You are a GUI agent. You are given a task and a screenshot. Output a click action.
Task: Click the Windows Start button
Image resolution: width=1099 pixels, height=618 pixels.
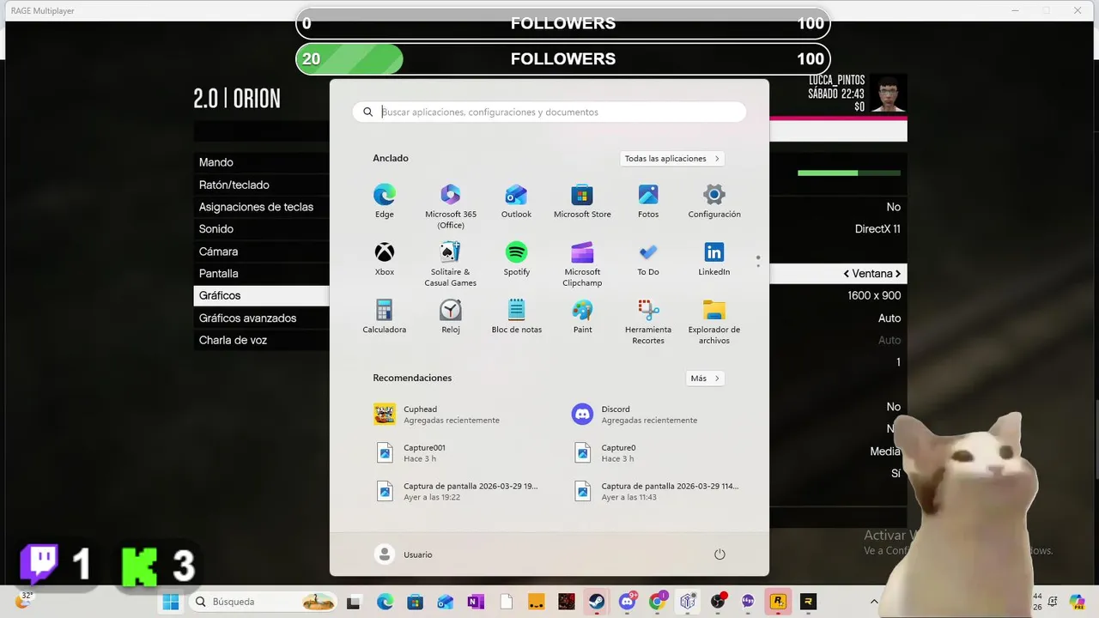point(171,602)
